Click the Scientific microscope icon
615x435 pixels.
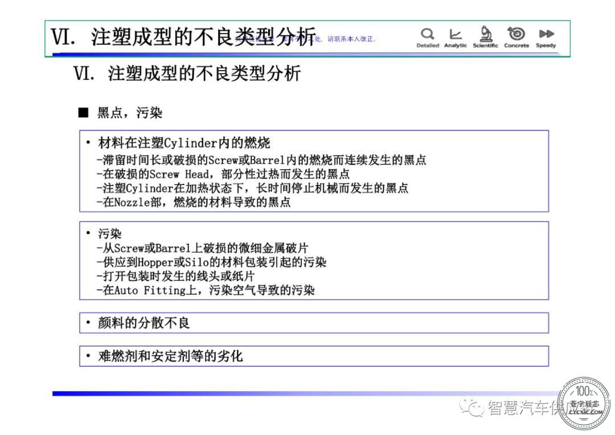tap(486, 34)
